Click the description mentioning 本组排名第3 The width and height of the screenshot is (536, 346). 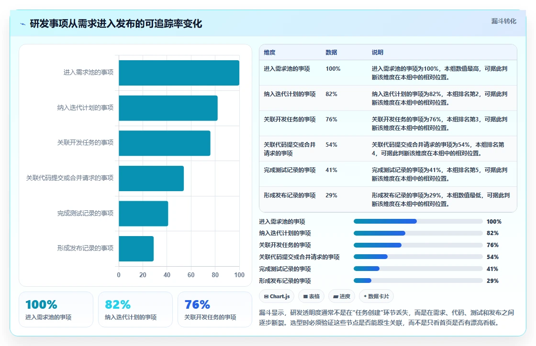(440, 123)
